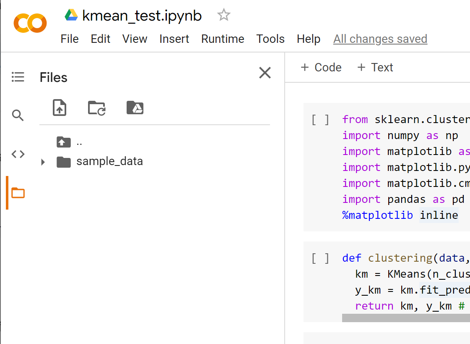Click the 'import pandas as pd' line

[x=403, y=200]
